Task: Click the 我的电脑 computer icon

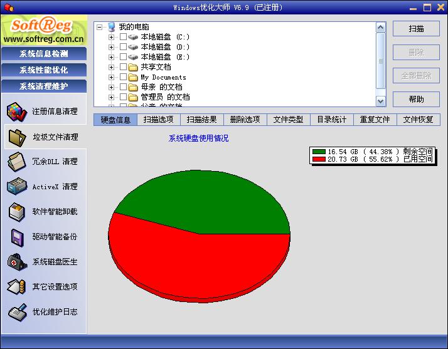Action: click(x=112, y=27)
